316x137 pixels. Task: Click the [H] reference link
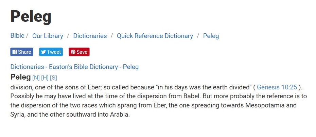pos(45,78)
